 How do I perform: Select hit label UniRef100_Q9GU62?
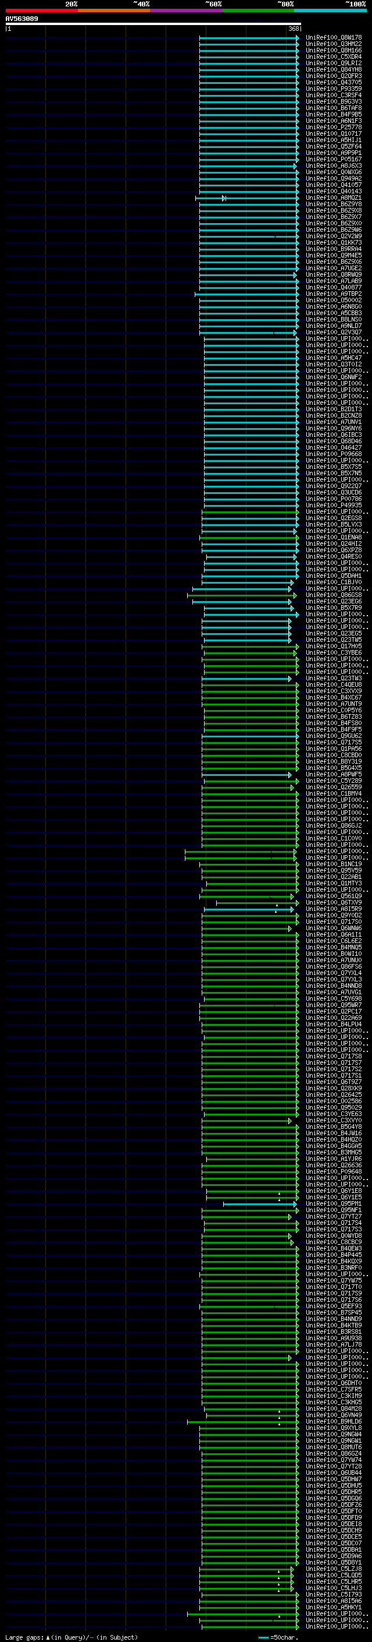coord(334,736)
